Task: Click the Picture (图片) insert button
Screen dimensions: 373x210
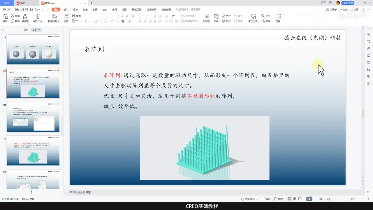Action: (226, 16)
